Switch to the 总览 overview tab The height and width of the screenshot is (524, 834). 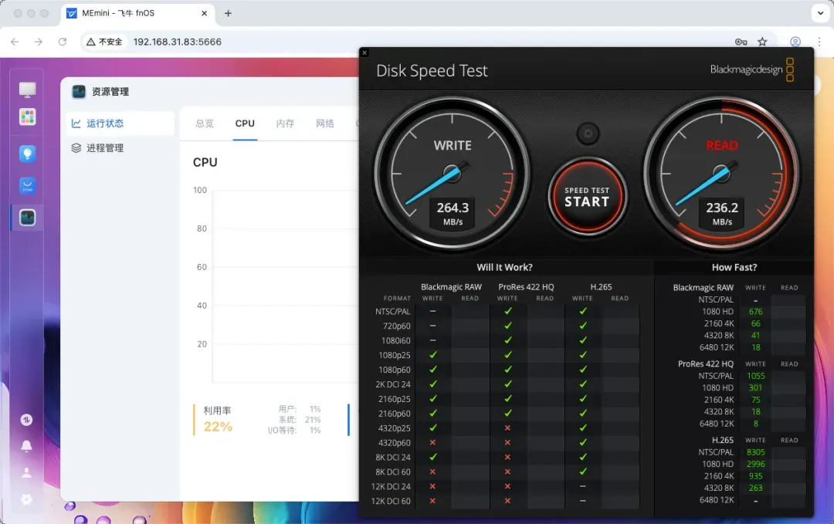(205, 123)
